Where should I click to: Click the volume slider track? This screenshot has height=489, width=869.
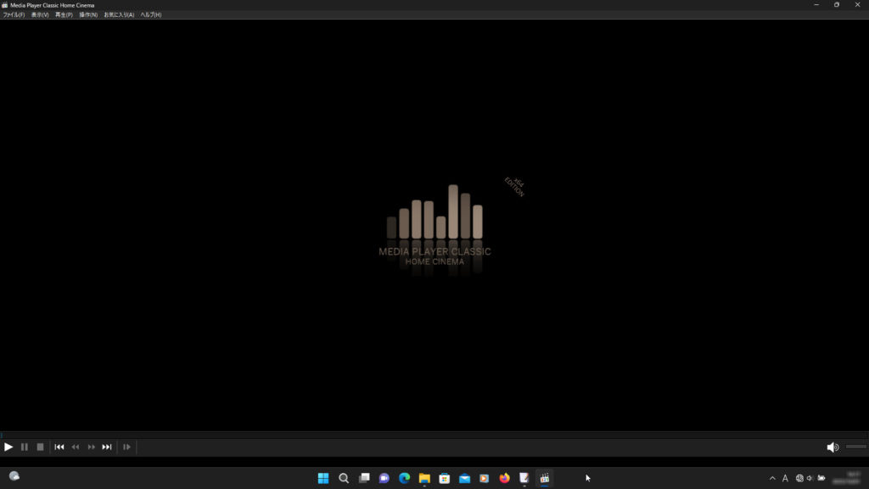855,447
